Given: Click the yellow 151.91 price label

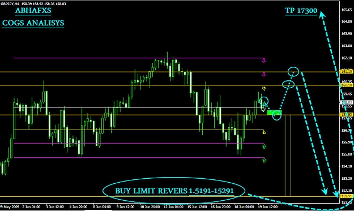Looking at the screenshot, I should (x=347, y=196).
